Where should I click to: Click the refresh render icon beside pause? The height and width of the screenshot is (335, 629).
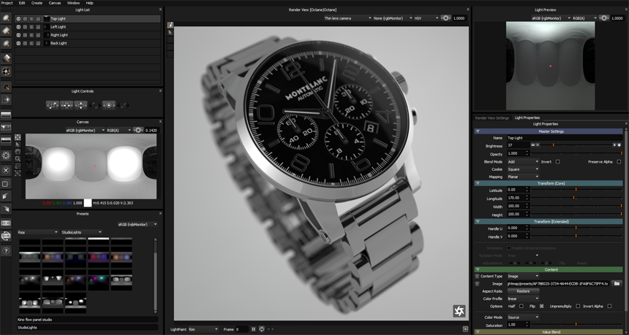[x=261, y=329]
